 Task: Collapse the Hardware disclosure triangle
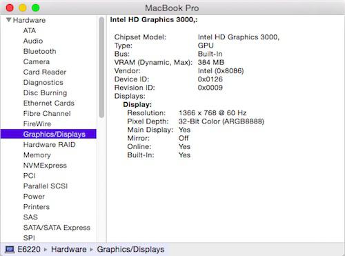[9, 20]
